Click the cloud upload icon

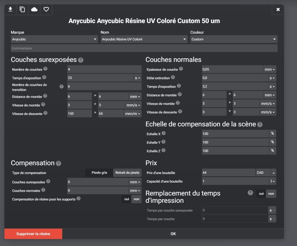[x=34, y=9]
